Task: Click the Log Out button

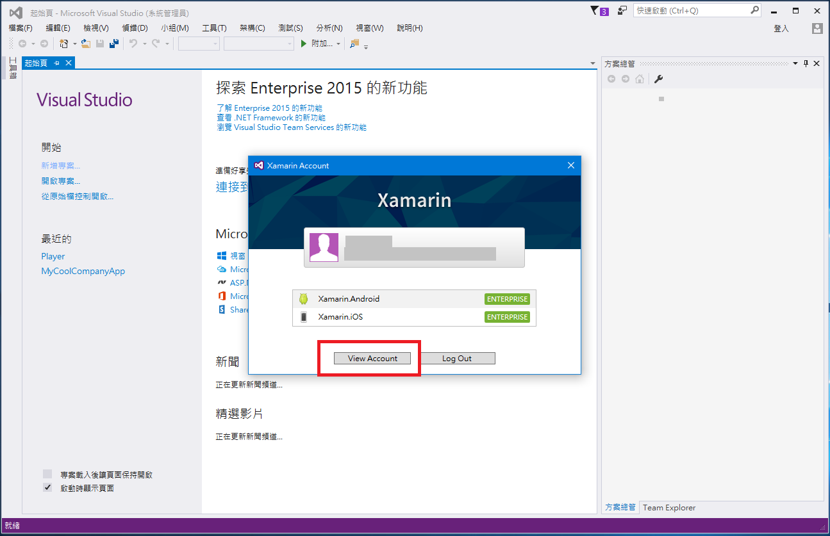Action: (x=457, y=359)
